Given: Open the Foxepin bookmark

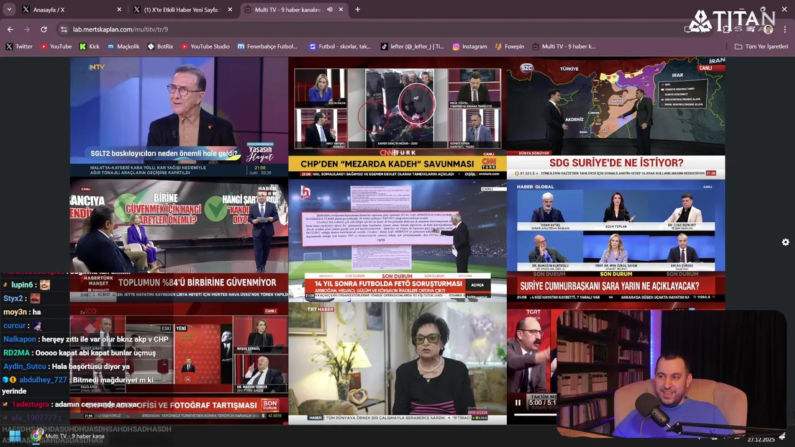Looking at the screenshot, I should 510,47.
